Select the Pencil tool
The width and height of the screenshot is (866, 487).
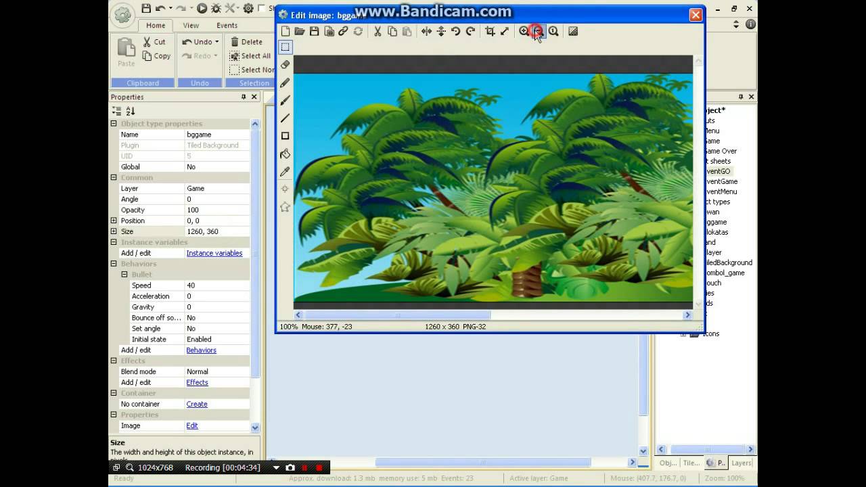click(x=286, y=83)
